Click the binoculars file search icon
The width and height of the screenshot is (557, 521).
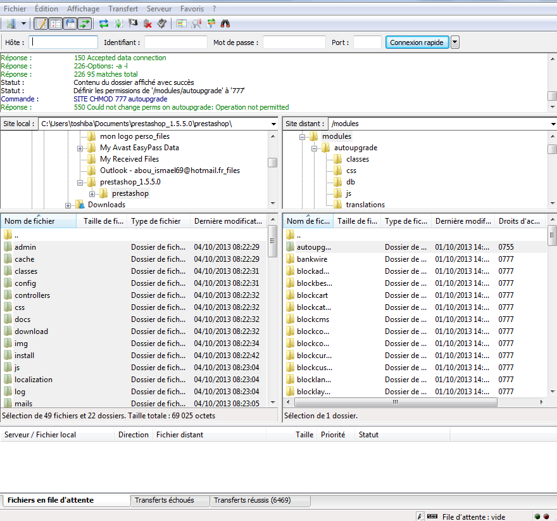(x=225, y=23)
